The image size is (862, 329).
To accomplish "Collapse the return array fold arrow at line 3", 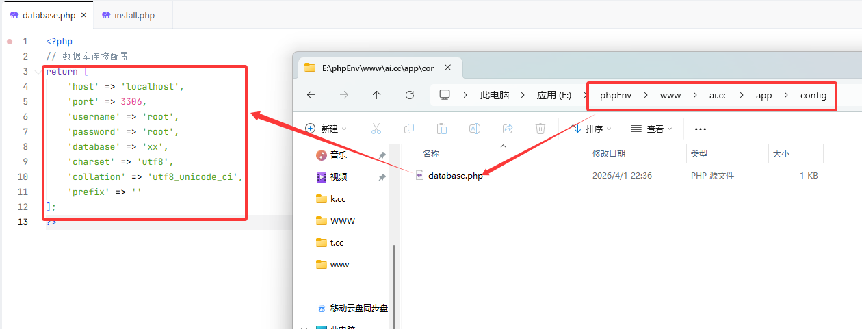I will click(38, 72).
